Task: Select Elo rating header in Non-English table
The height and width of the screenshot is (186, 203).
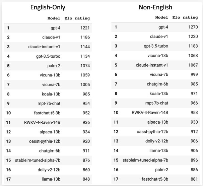Action: [185, 17]
